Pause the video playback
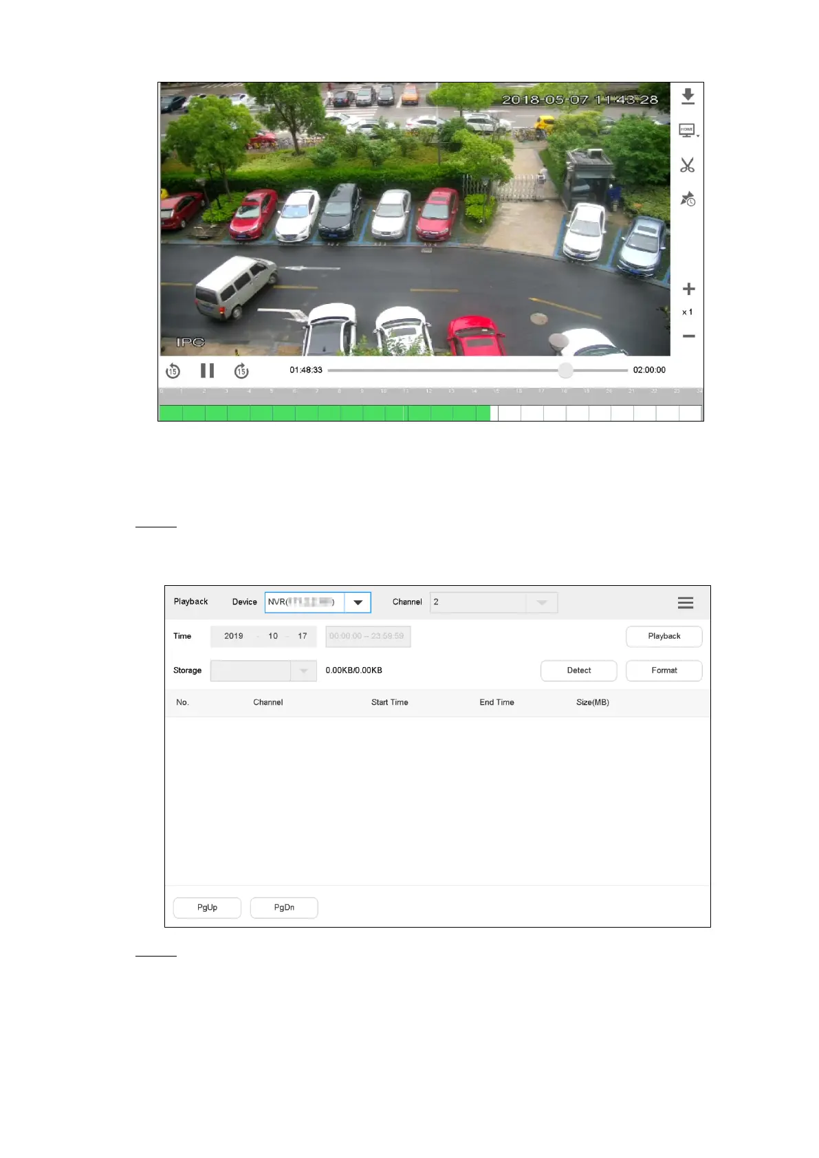The height and width of the screenshot is (1158, 819). [207, 371]
